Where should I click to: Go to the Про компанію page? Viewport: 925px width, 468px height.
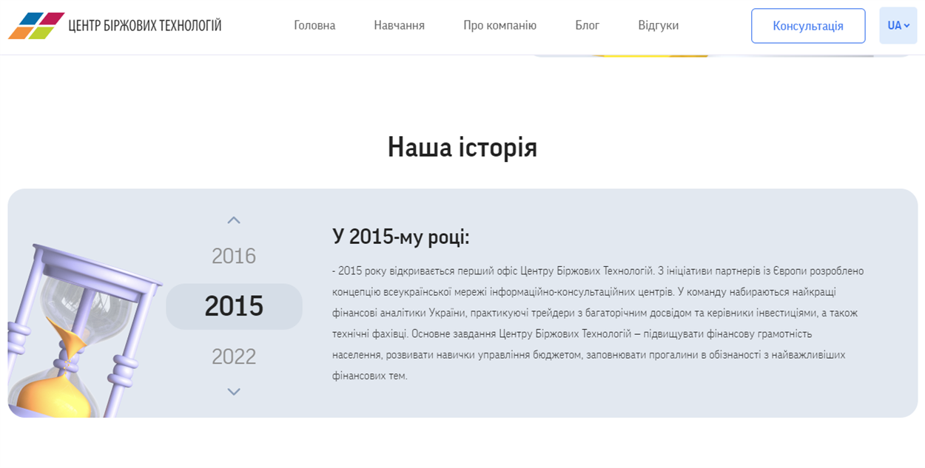pos(499,25)
